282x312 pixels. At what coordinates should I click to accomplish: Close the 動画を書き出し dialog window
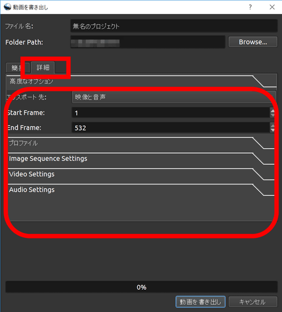[272, 7]
